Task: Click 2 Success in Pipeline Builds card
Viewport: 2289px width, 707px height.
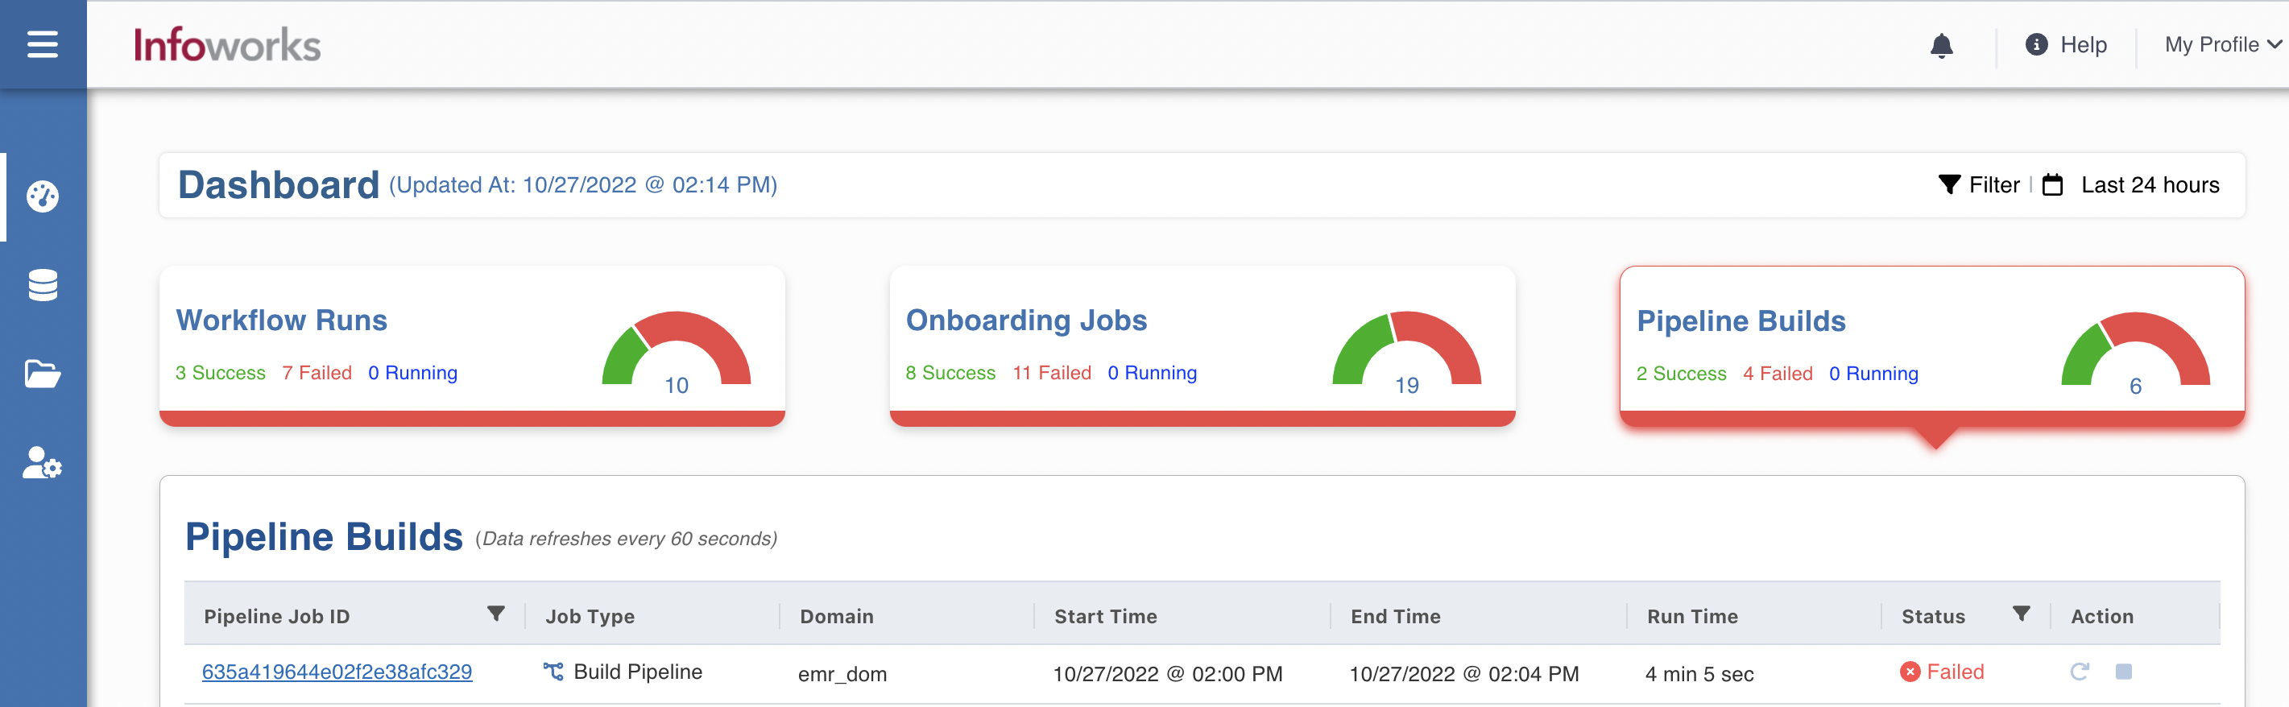Action: 1681,374
